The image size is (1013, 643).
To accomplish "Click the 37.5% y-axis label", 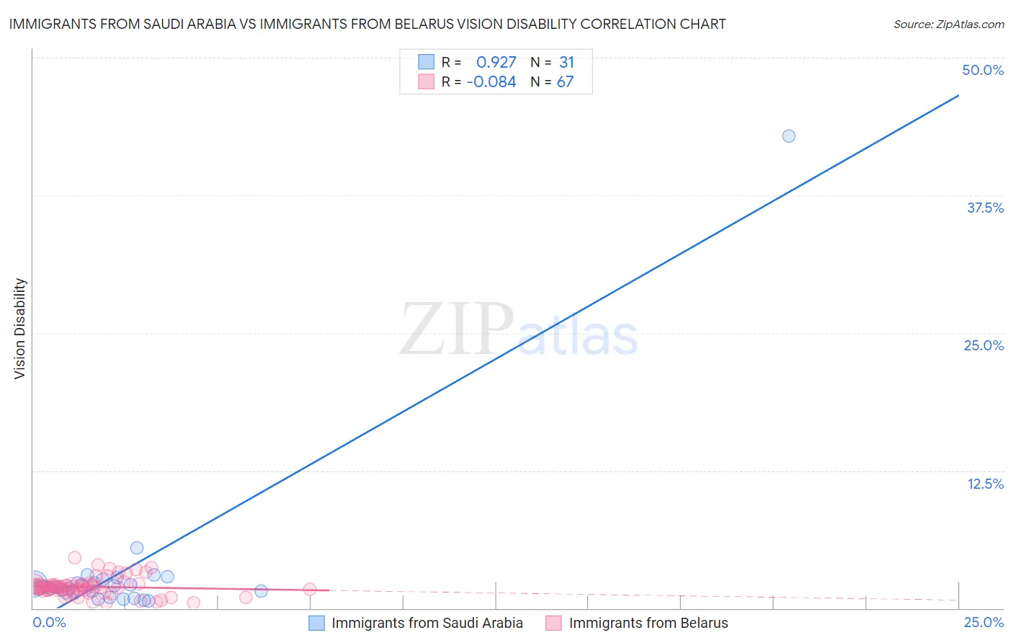I will [985, 208].
